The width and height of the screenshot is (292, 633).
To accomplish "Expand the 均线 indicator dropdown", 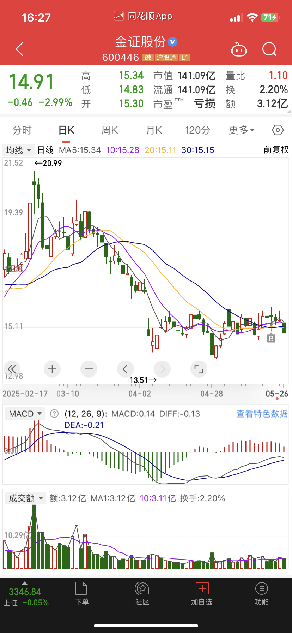I will click(18, 150).
